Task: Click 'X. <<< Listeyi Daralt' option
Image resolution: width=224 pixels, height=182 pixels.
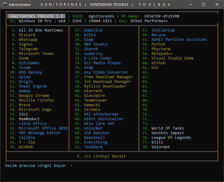Action: 102,156
